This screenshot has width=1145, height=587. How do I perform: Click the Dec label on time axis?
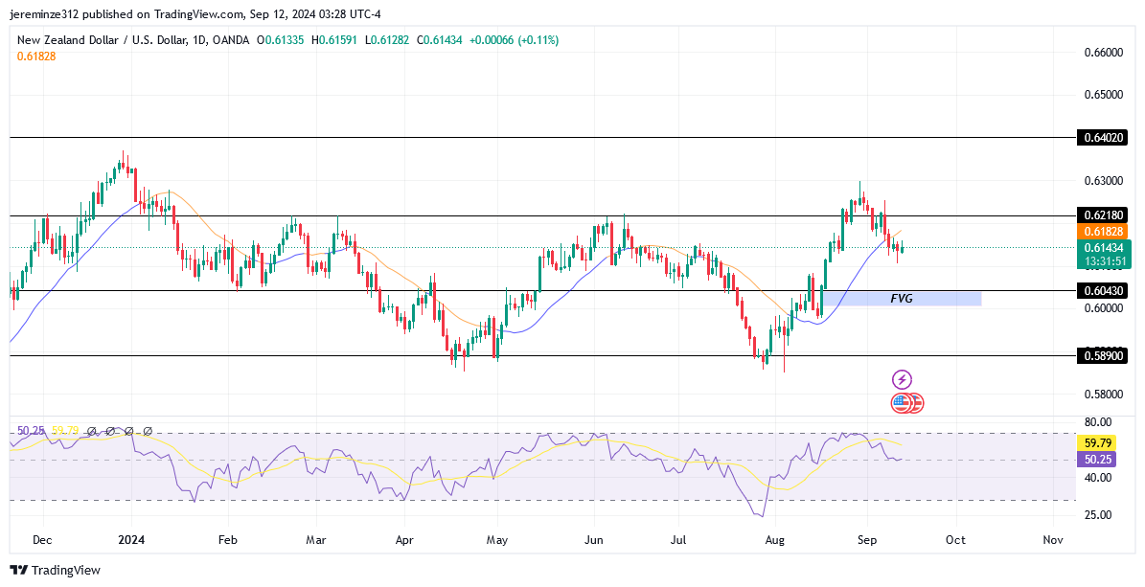tap(43, 540)
